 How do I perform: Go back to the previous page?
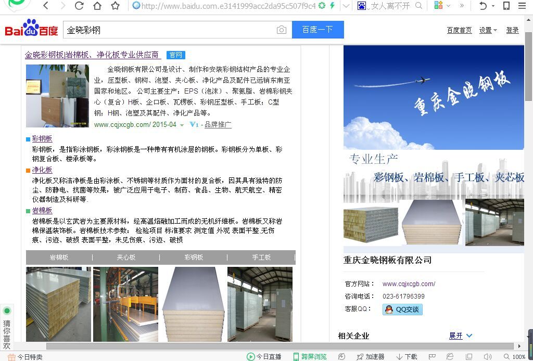pyautogui.click(x=46, y=6)
